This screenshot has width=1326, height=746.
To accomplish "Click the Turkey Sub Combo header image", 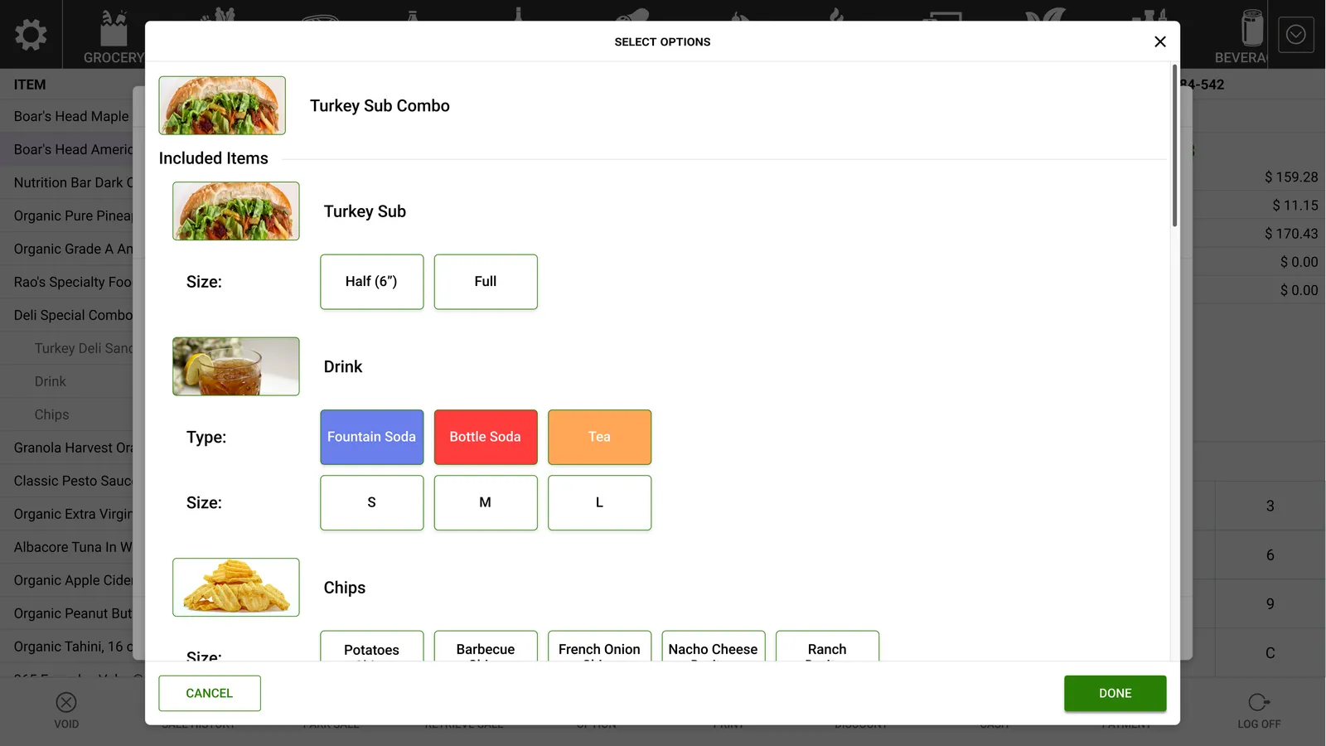I will tap(222, 105).
